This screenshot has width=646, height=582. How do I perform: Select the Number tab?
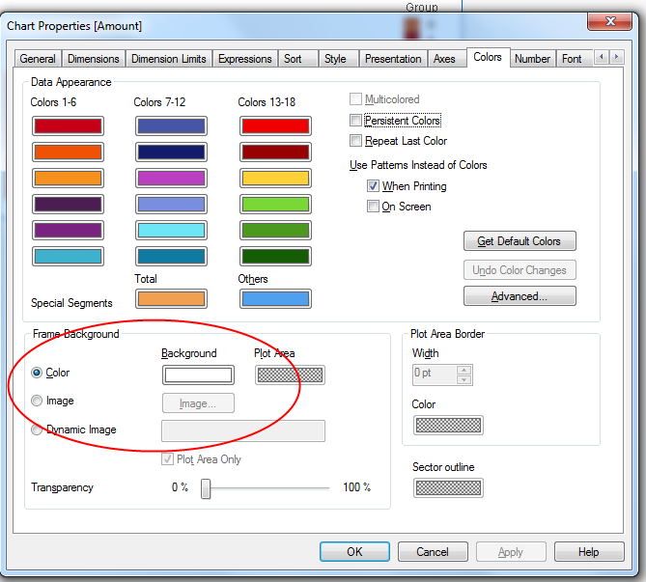click(x=532, y=59)
